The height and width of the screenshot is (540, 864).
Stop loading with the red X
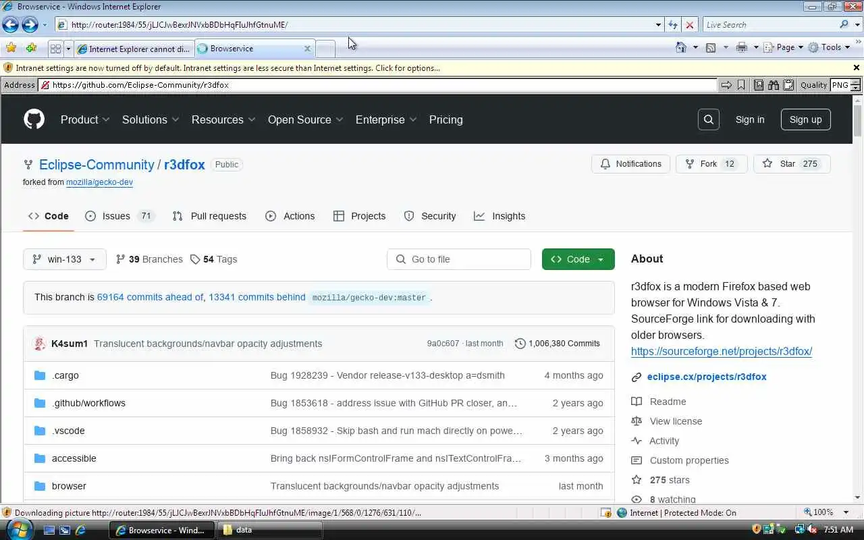689,25
